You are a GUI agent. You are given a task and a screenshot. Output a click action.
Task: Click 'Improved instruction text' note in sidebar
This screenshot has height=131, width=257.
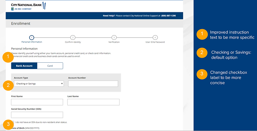pyautogui.click(x=232, y=34)
